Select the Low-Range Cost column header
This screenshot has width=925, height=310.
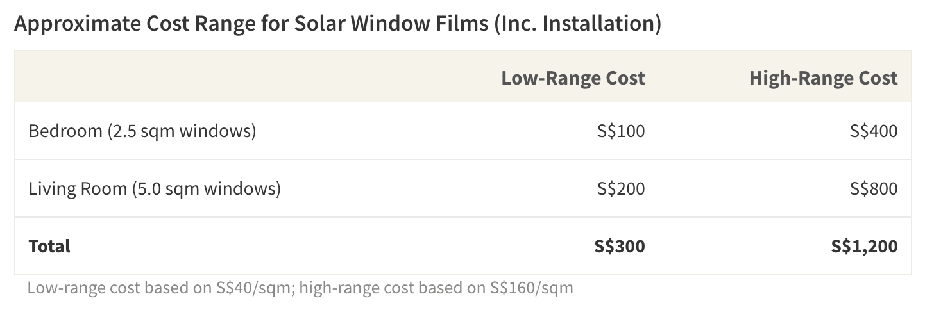pos(573,78)
